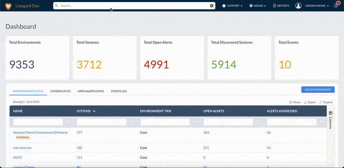Viewport: 344px width, 168px height.
Task: Open the Nemean Parent Environment link
Action: 40,132
